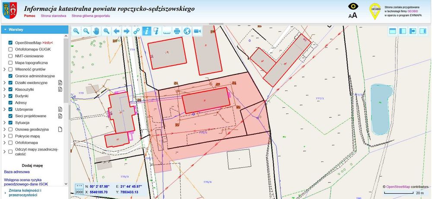This screenshot has height=199, width=432.
Task: Collapse the Warstwy panel header
Action: [35, 29]
